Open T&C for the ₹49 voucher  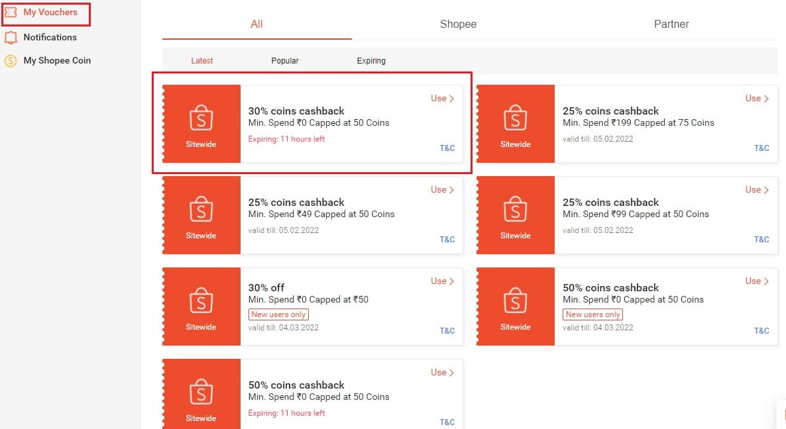tap(447, 239)
